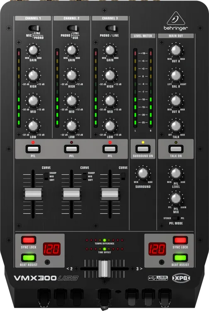Click Channel 2 LED level meter
The image size is (209, 311).
[x=57, y=88]
